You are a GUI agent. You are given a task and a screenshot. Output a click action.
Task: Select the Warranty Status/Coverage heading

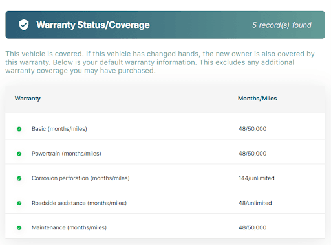pyautogui.click(x=93, y=25)
